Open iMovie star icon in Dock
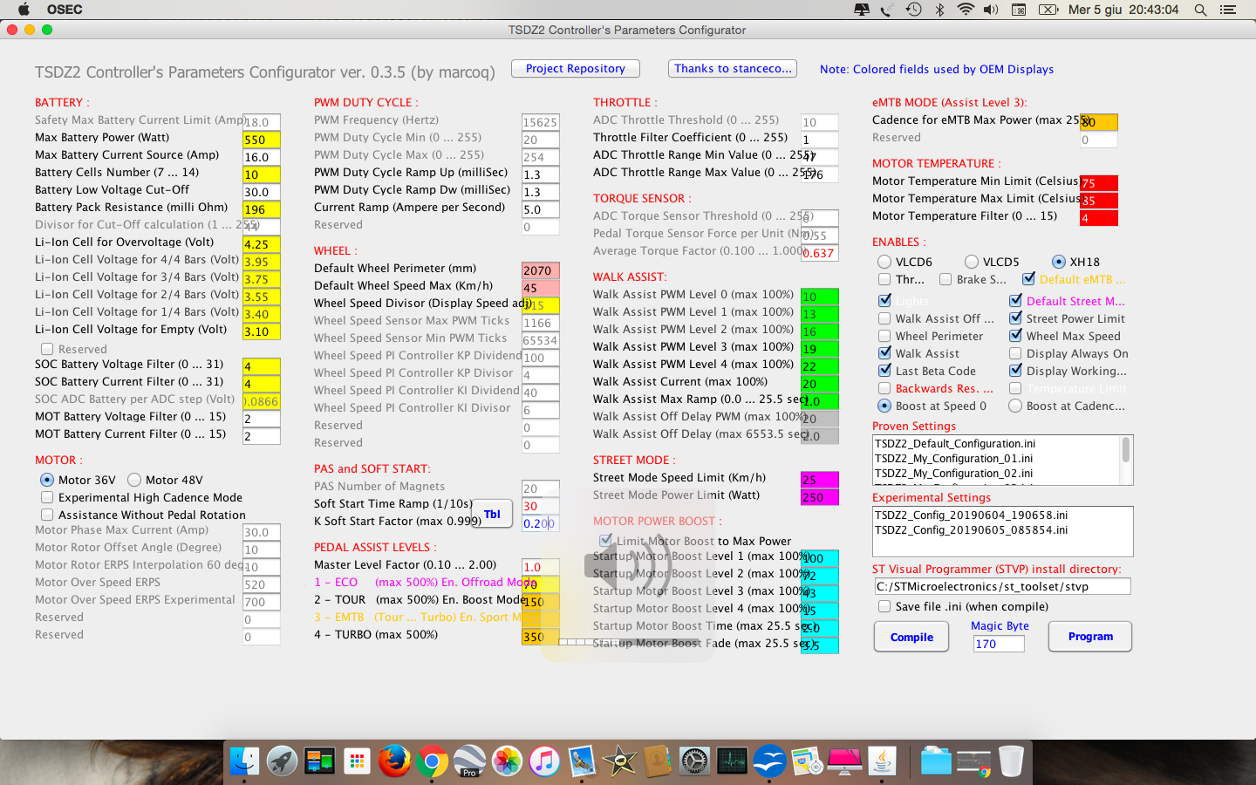Image resolution: width=1256 pixels, height=785 pixels. click(619, 761)
